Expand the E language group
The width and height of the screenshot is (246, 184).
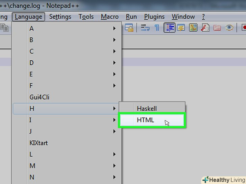tap(67, 74)
